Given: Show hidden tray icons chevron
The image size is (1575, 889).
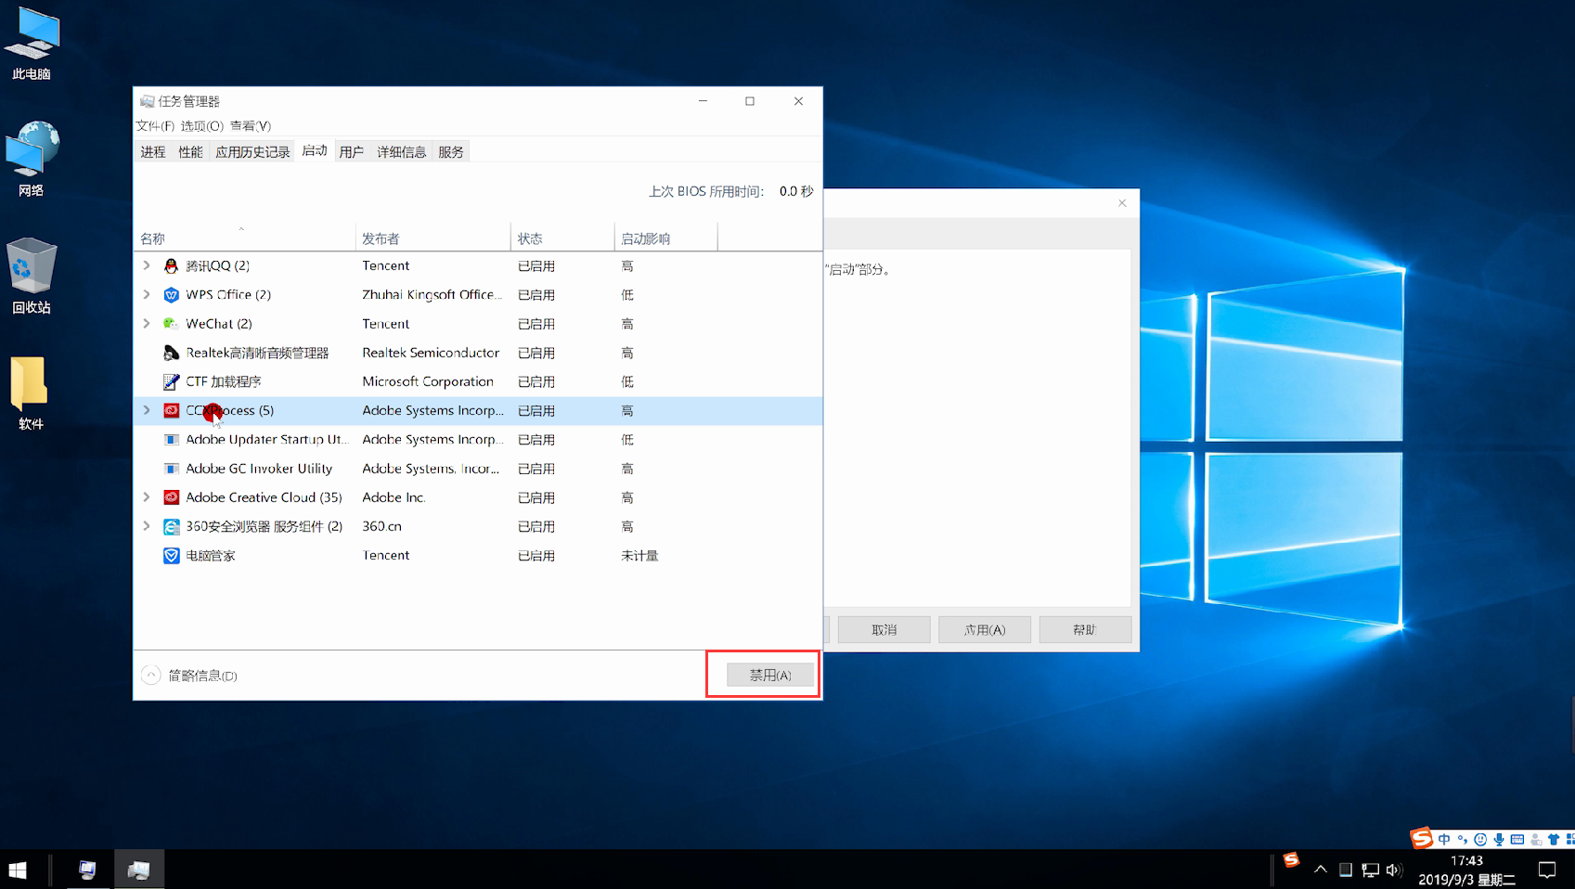Looking at the screenshot, I should tap(1321, 870).
